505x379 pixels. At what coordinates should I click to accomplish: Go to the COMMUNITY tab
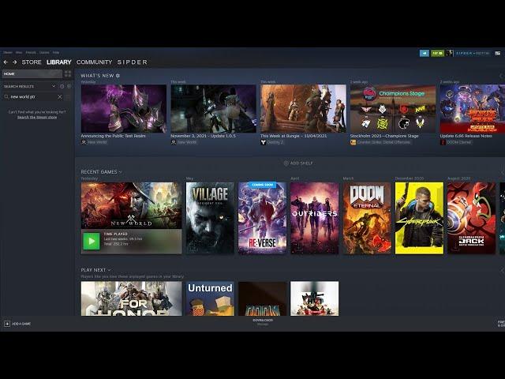(94, 62)
